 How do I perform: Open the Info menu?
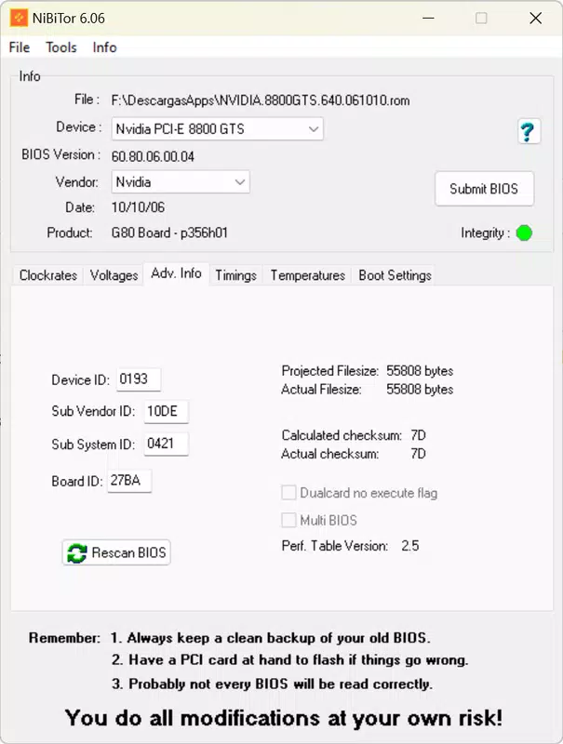pyautogui.click(x=104, y=47)
